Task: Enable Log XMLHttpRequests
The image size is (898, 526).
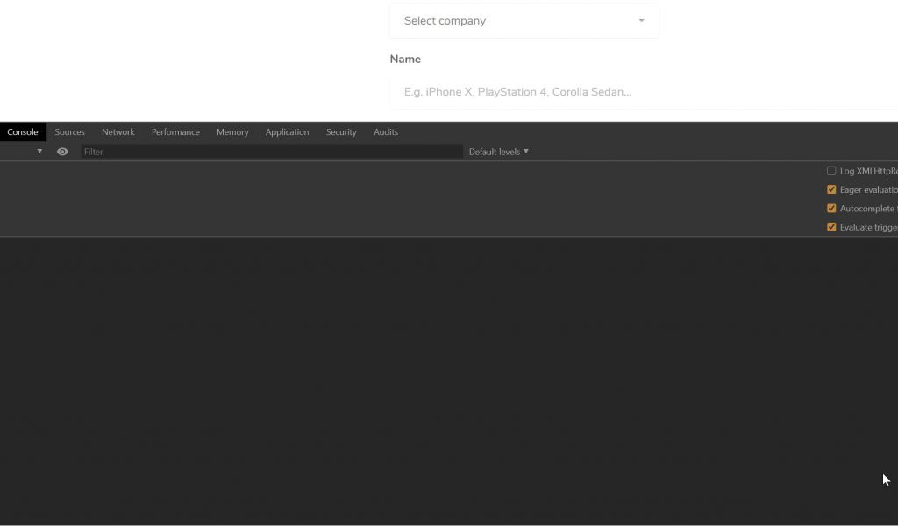Action: click(x=831, y=171)
